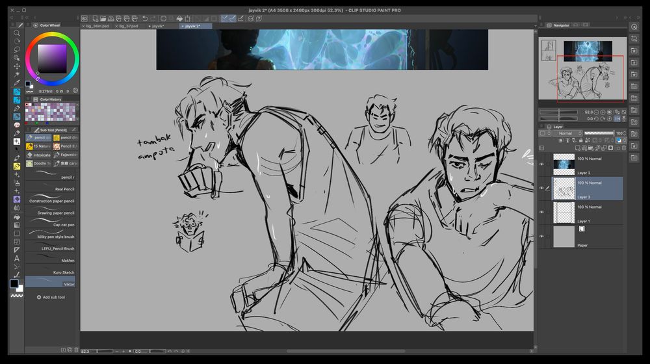Viewport: 650px width, 364px height.
Task: Open Clip Studio support help icon
Action: pos(259,18)
